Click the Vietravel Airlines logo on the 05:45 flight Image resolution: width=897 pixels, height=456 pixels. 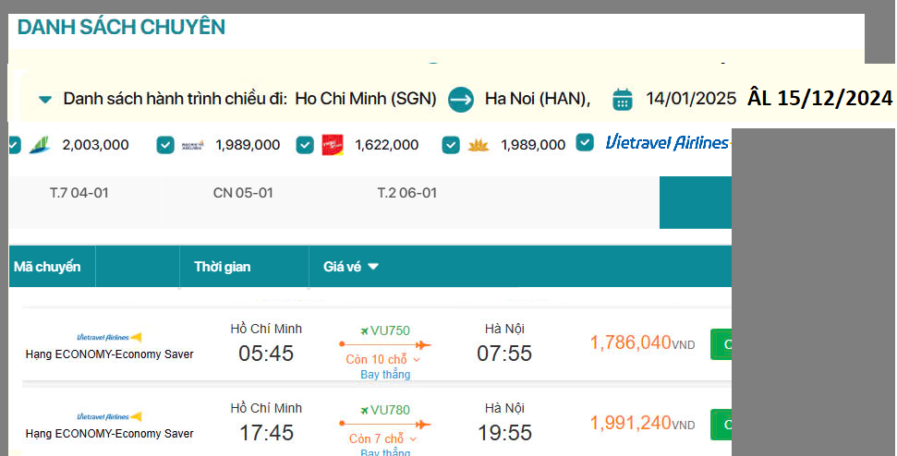109,337
